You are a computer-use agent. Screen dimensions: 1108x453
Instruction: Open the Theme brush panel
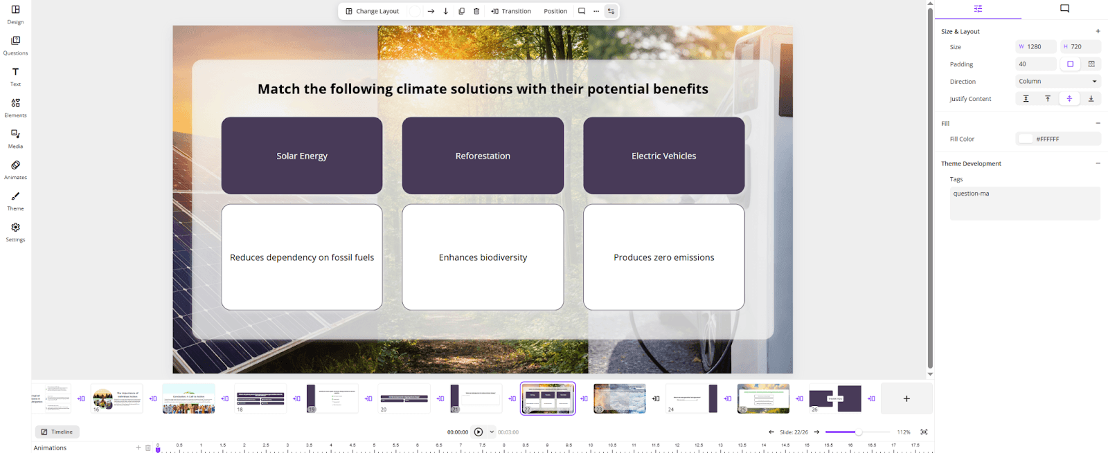(x=15, y=201)
